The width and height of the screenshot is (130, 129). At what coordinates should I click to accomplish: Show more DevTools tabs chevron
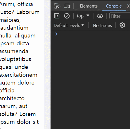coord(129,6)
